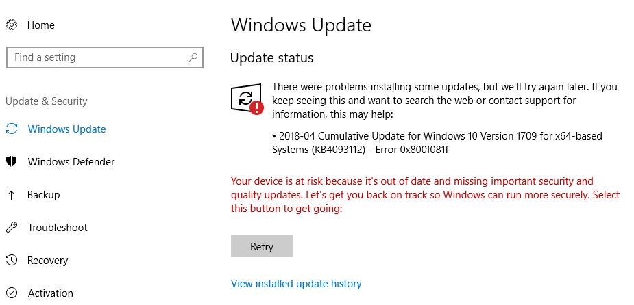The width and height of the screenshot is (634, 305).
Task: Click the Troubleshoot wrench icon
Action: [12, 228]
